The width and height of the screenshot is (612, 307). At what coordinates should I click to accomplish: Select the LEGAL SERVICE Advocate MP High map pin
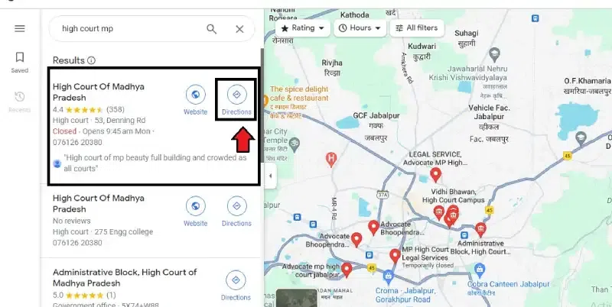pyautogui.click(x=435, y=174)
